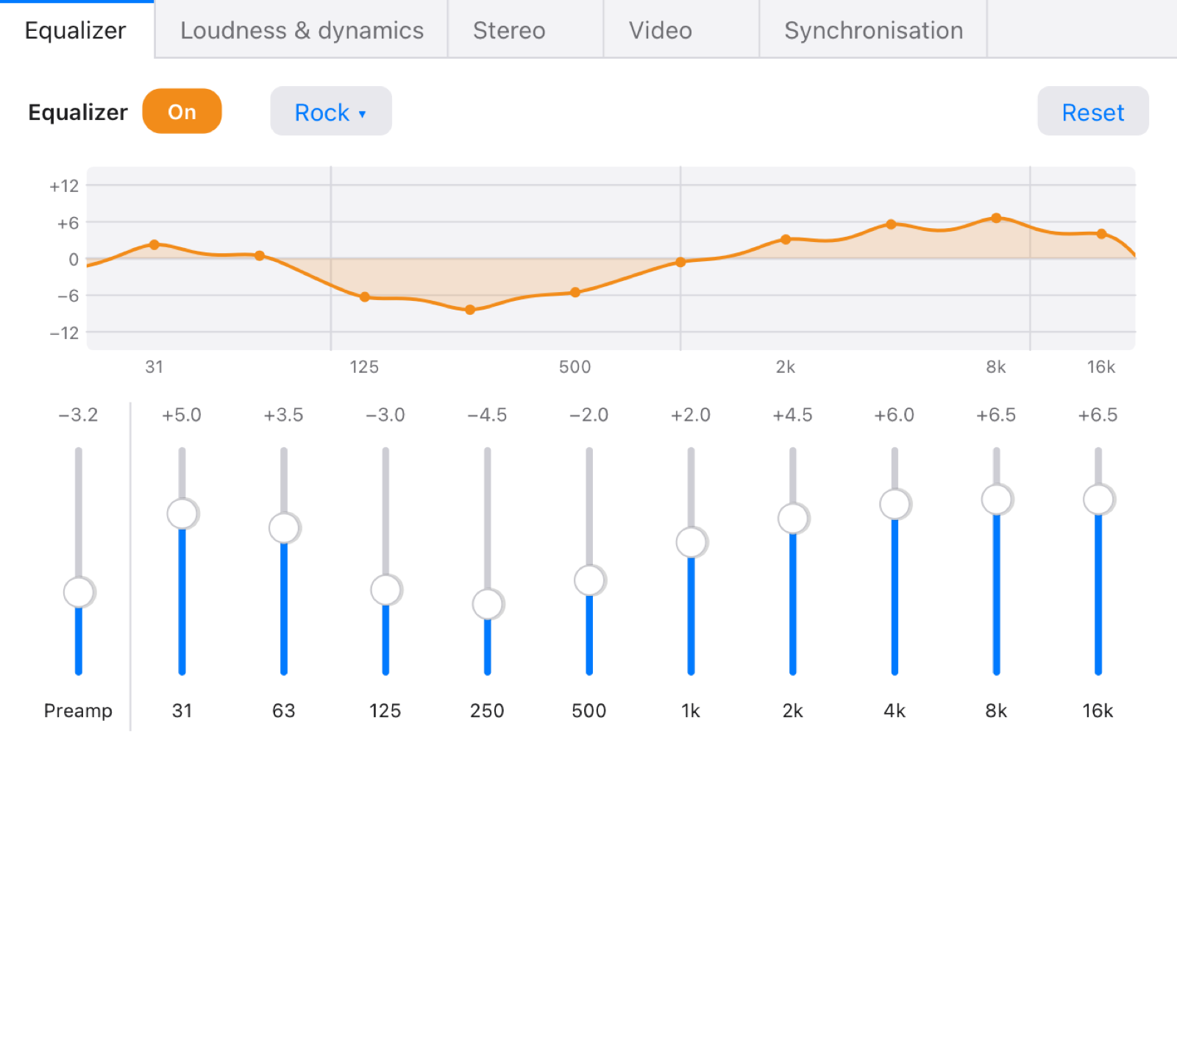Toggle the Equalizer On switch
The height and width of the screenshot is (1038, 1177).
[x=182, y=111]
